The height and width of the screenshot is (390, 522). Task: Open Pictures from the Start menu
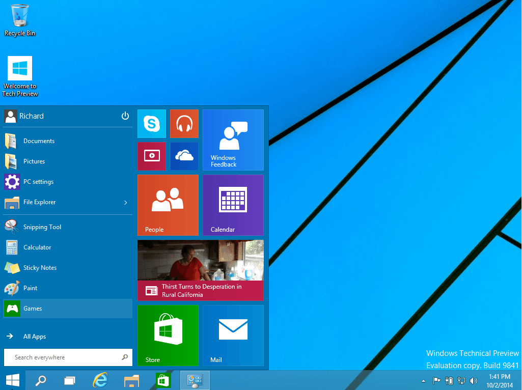click(68, 161)
